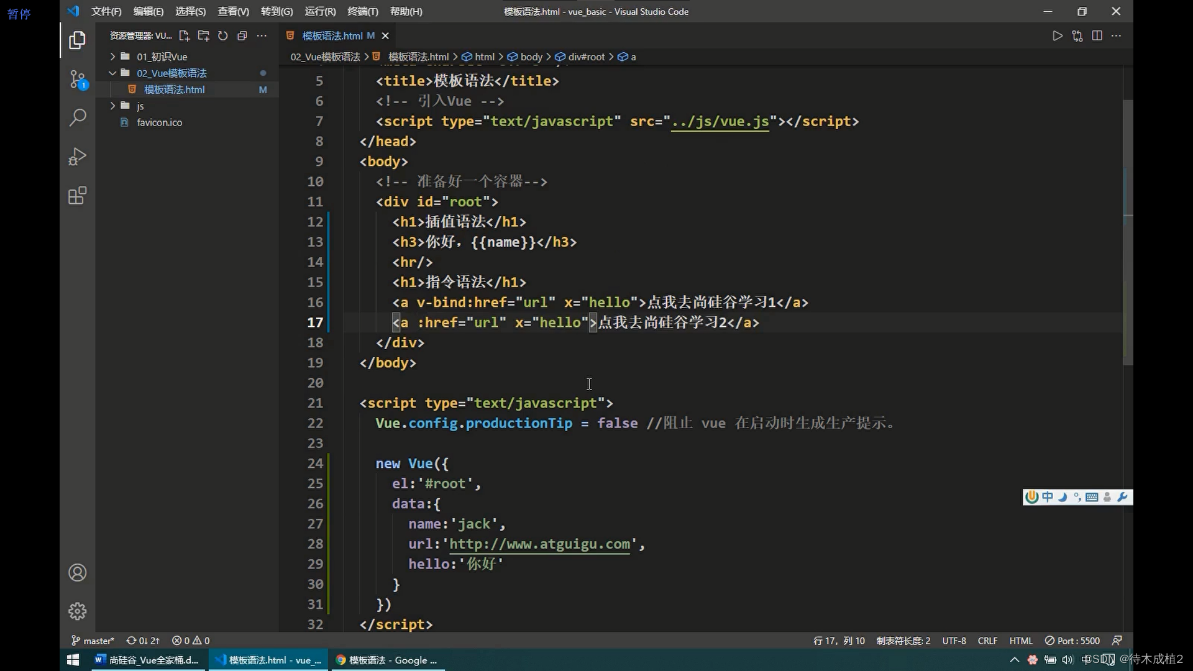1193x671 pixels.
Task: Open the Accounts menu icon
Action: click(x=77, y=573)
